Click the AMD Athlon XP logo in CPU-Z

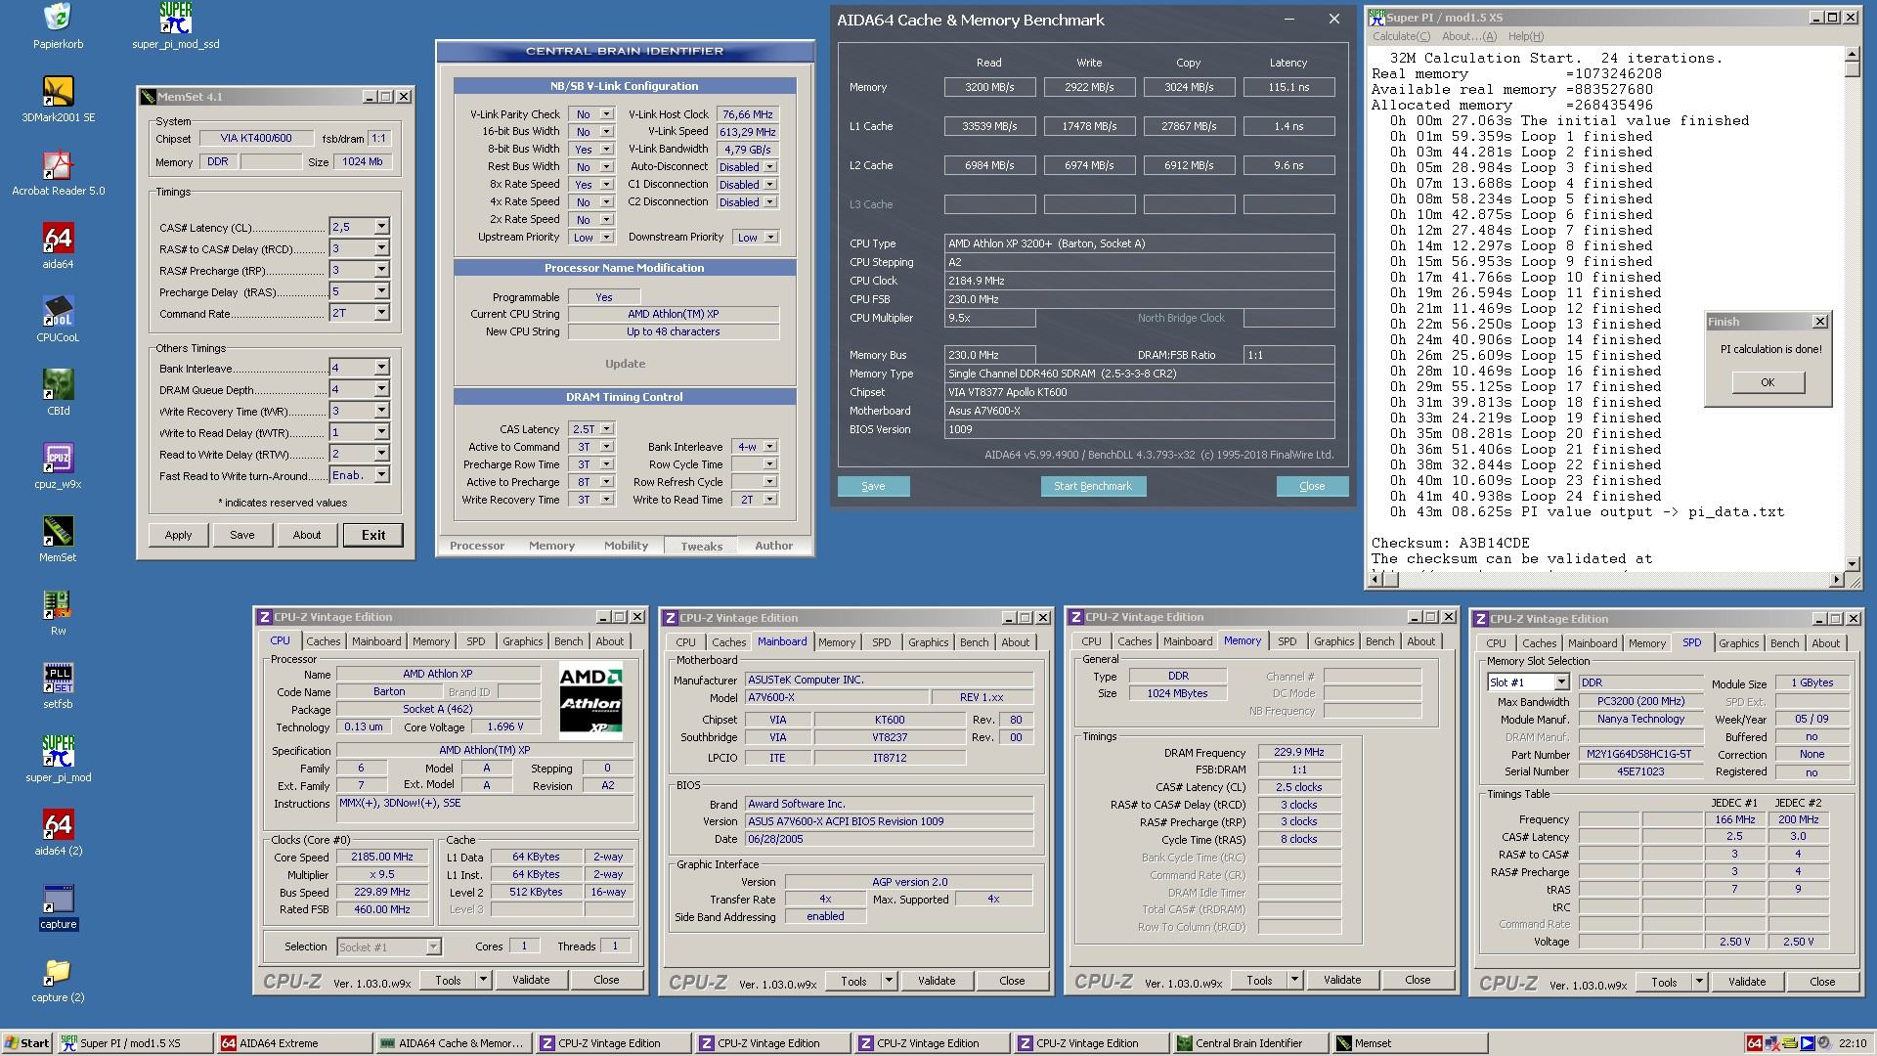click(590, 700)
